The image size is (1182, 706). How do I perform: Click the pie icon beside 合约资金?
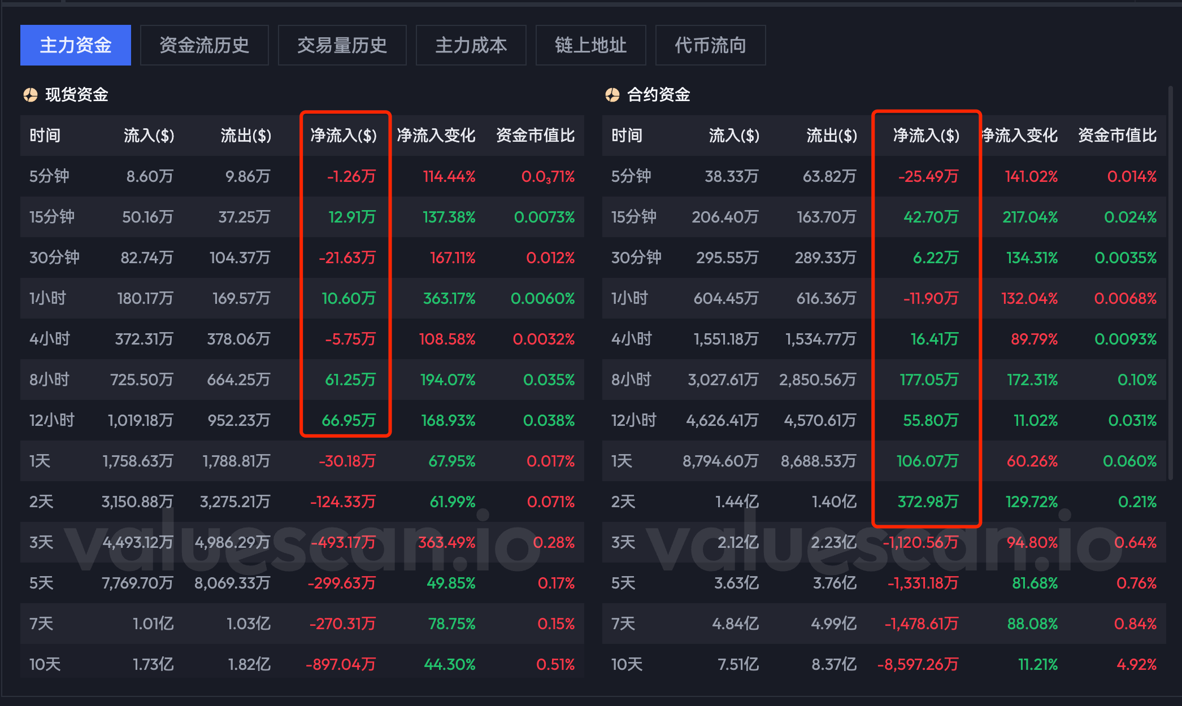[x=612, y=95]
